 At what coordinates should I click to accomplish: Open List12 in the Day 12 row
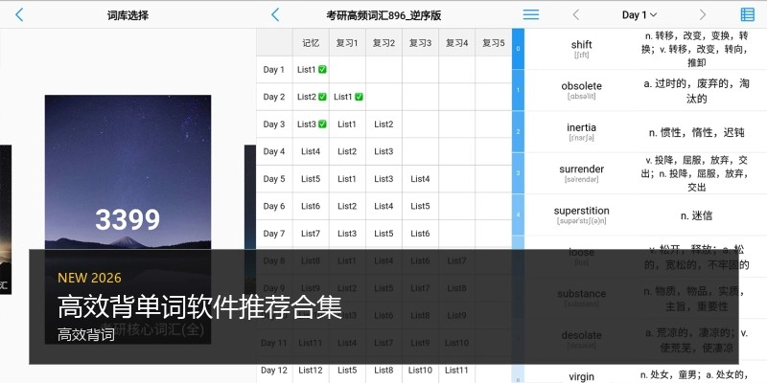(x=311, y=371)
